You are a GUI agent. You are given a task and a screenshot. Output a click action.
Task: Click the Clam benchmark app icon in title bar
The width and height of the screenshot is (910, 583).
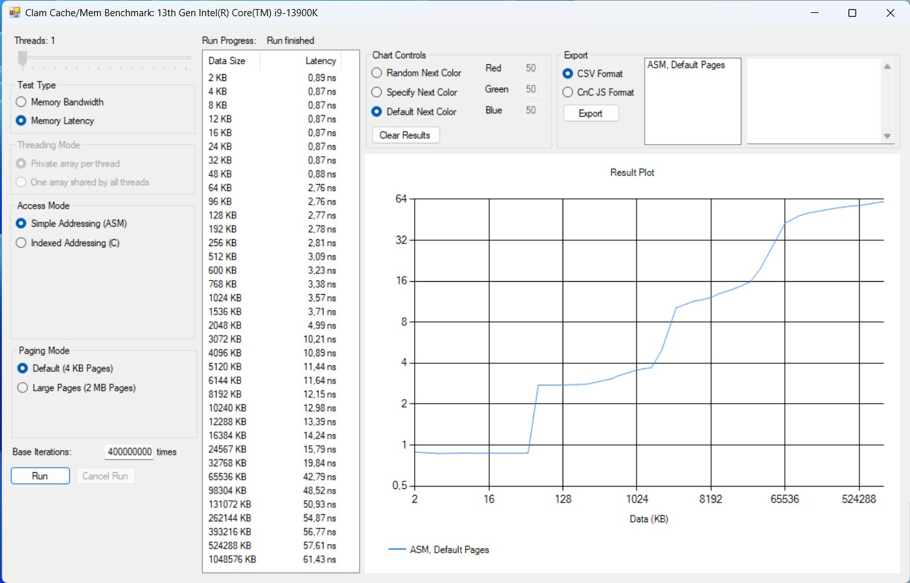click(14, 12)
